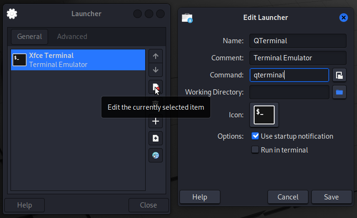Click the empty Working Directory field
Viewport: 357px width, 218px height.
coord(289,92)
